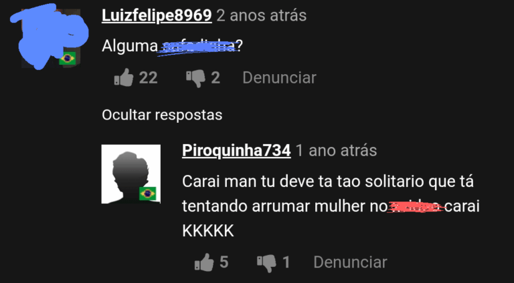
Task: Like Luizfelipe8969's comment with thumbs-up icon
Action: [124, 78]
